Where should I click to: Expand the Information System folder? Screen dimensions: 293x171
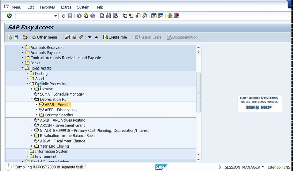click(27, 151)
